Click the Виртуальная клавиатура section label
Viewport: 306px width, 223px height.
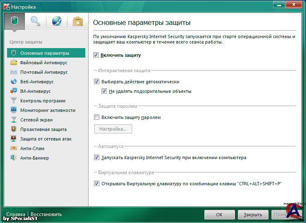coord(126,172)
